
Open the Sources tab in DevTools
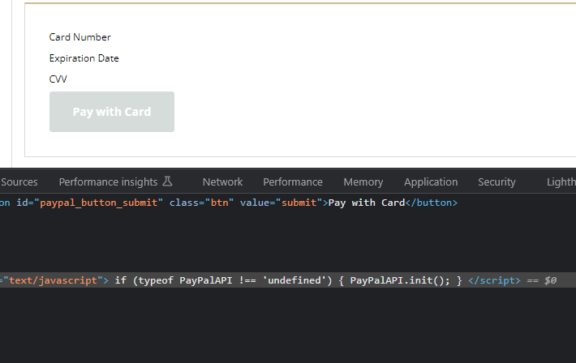(19, 182)
